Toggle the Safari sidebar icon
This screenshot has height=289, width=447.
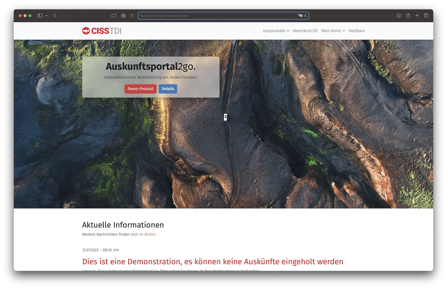[40, 16]
